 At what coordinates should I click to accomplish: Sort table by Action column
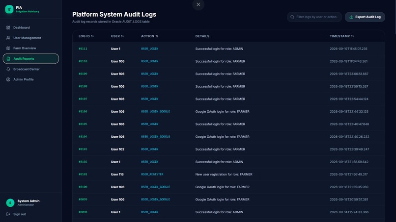[x=149, y=36]
